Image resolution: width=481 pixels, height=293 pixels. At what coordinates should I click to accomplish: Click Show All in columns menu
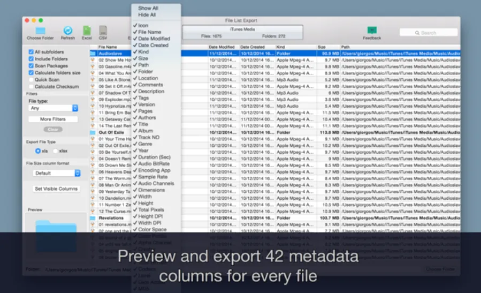(148, 8)
